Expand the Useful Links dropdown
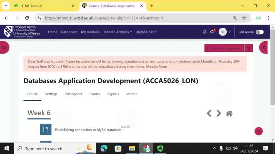The height and width of the screenshot is (154, 275). point(146,32)
